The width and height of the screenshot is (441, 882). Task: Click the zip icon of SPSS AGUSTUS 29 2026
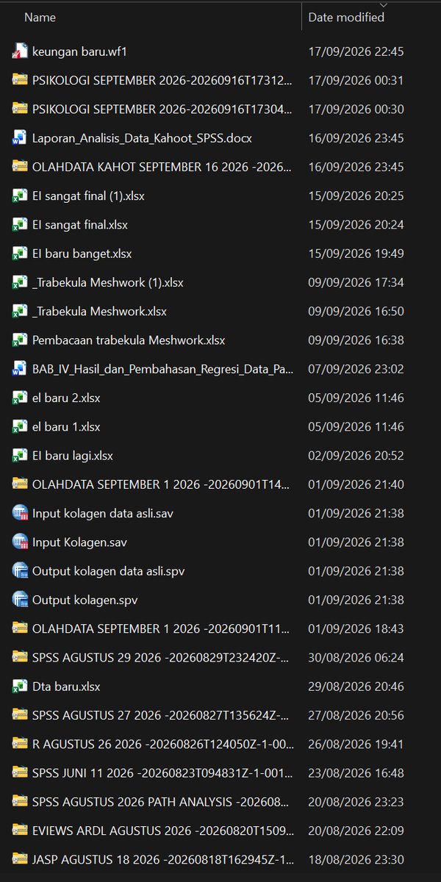coord(20,658)
